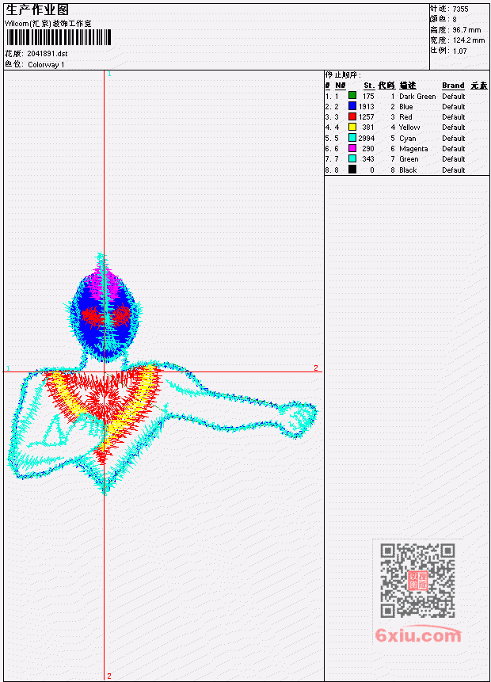Click the 生产作业图 title

coord(37,10)
